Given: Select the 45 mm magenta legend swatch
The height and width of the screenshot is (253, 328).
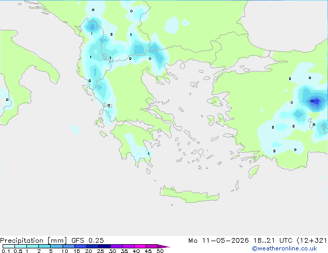Looking at the screenshot, I should 152,246.
